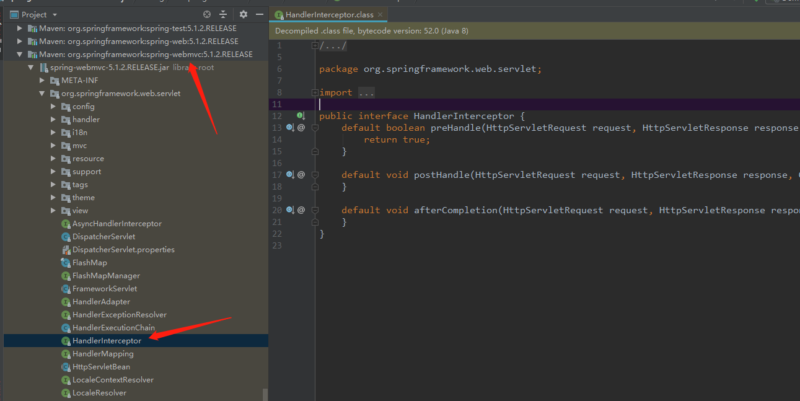This screenshot has height=401, width=800.
Task: Collapse the import statement fold on line 8
Action: [314, 92]
